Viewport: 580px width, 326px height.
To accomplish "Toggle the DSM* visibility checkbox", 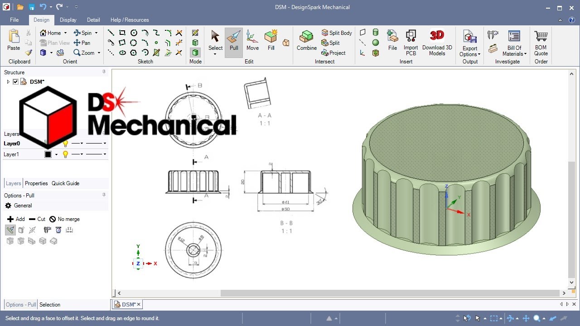I will click(x=15, y=81).
